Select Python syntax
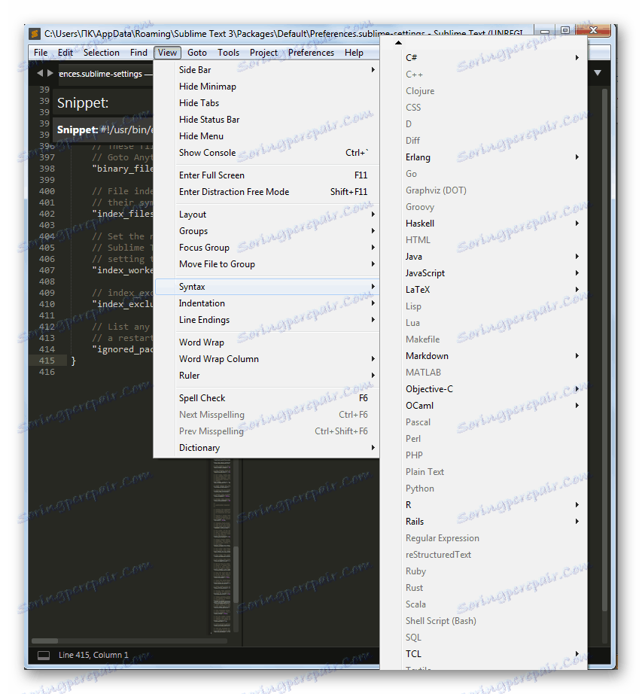The height and width of the screenshot is (694, 642). pos(419,488)
